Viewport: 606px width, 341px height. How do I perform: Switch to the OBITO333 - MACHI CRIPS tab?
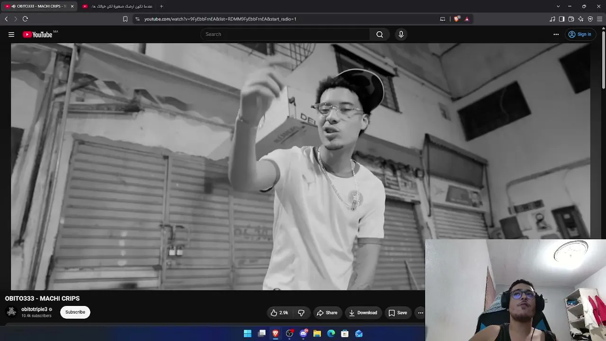pyautogui.click(x=39, y=6)
